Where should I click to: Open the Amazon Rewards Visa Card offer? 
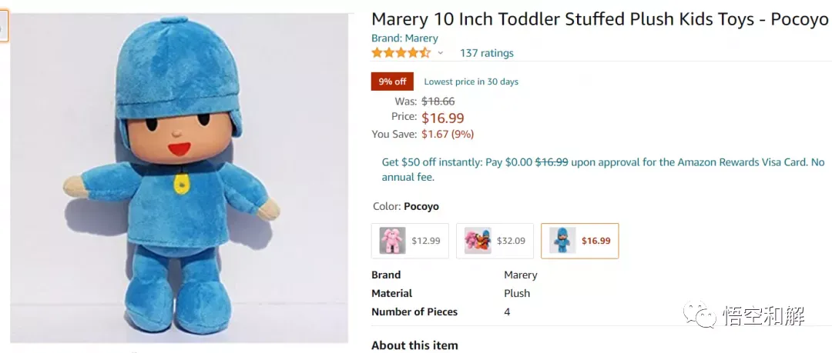point(603,170)
